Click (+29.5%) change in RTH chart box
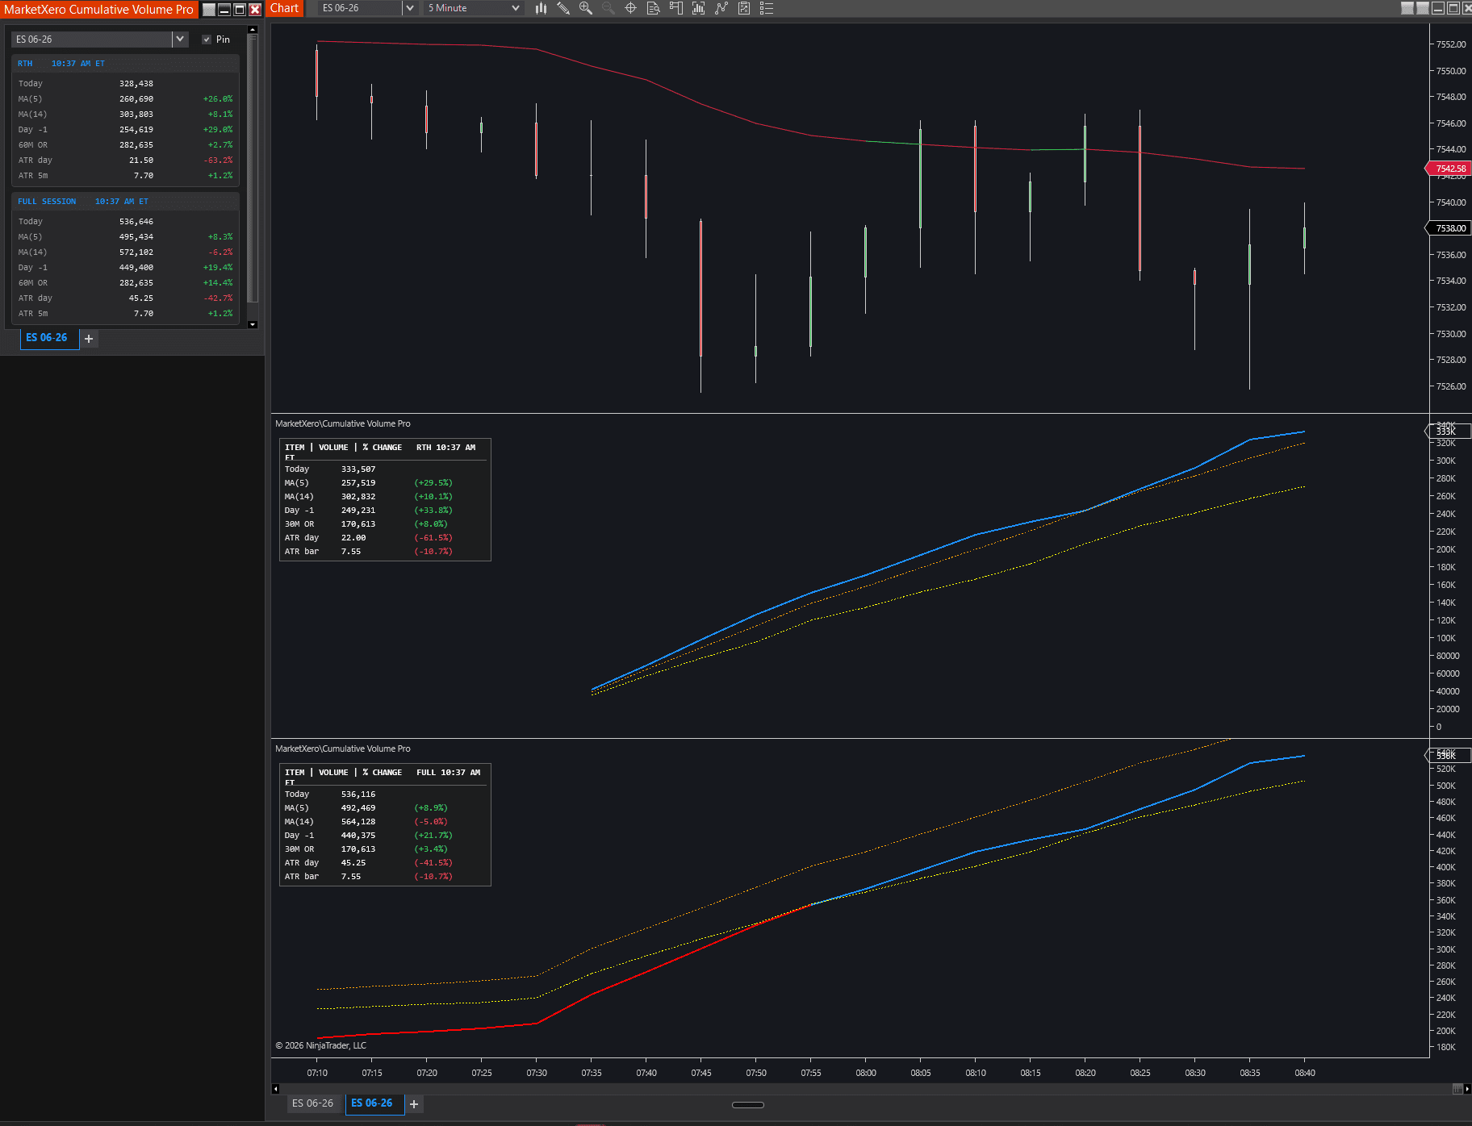 click(433, 483)
